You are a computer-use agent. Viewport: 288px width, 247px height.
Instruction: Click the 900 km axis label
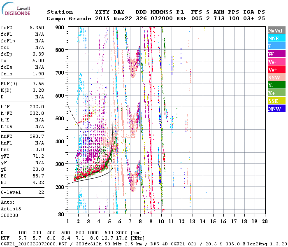[x=60, y=28]
